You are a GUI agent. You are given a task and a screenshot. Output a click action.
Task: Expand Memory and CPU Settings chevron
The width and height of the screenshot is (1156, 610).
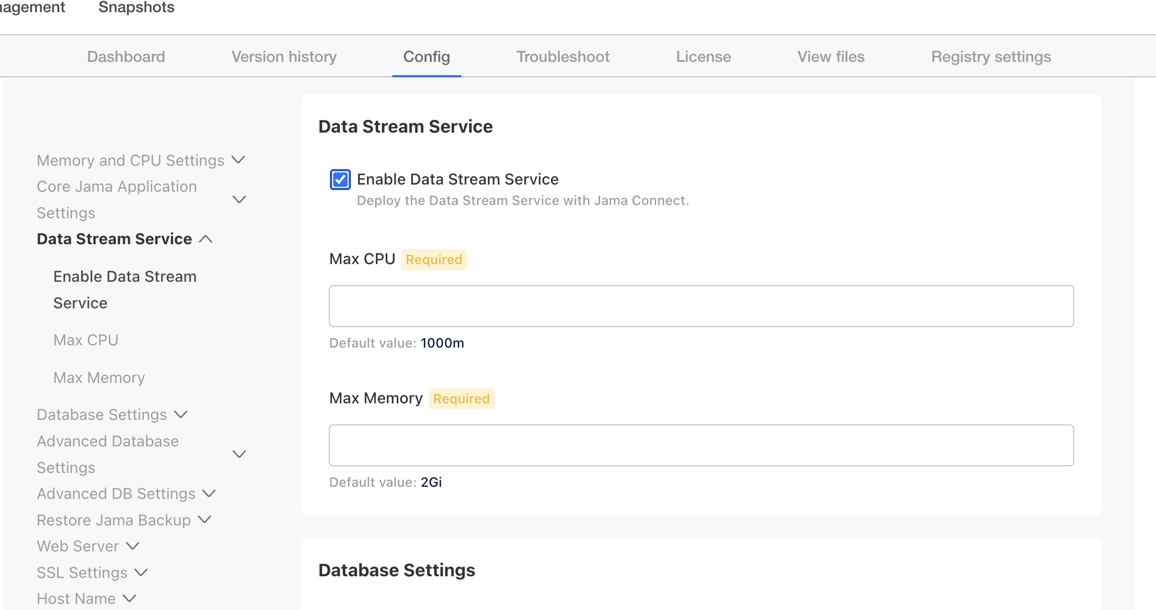(238, 160)
